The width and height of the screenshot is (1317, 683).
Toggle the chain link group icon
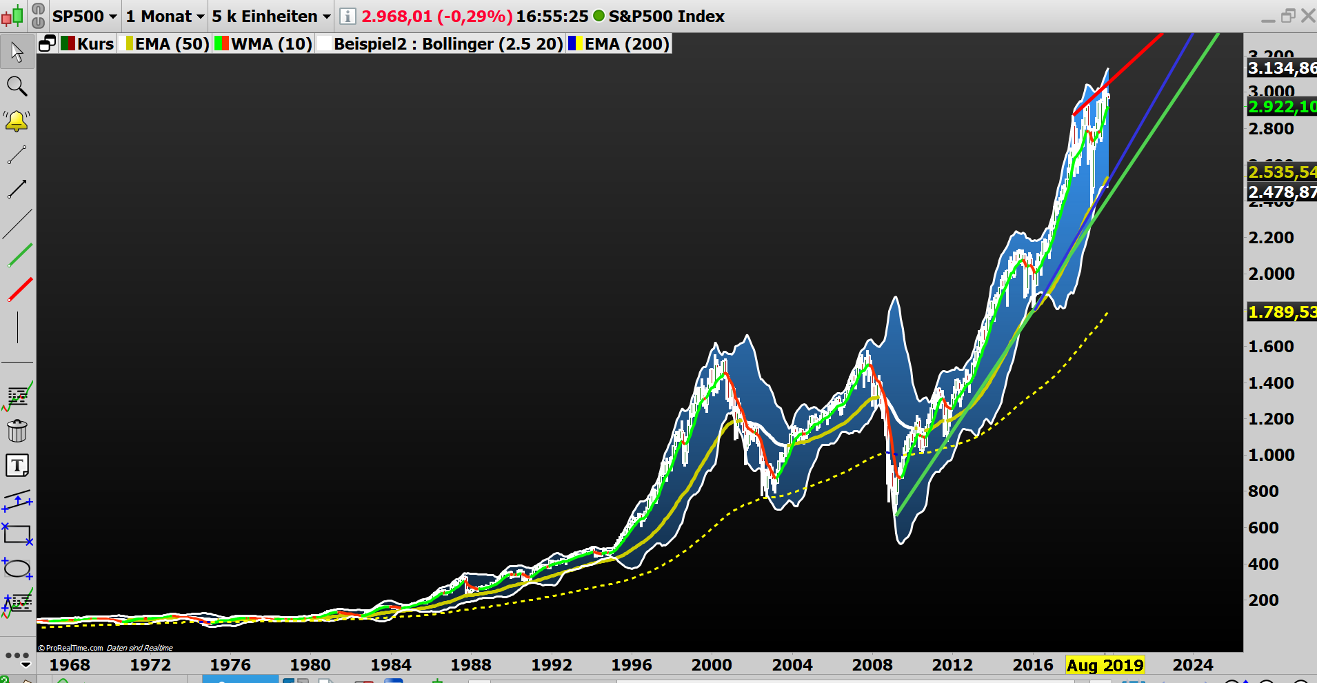coord(39,16)
